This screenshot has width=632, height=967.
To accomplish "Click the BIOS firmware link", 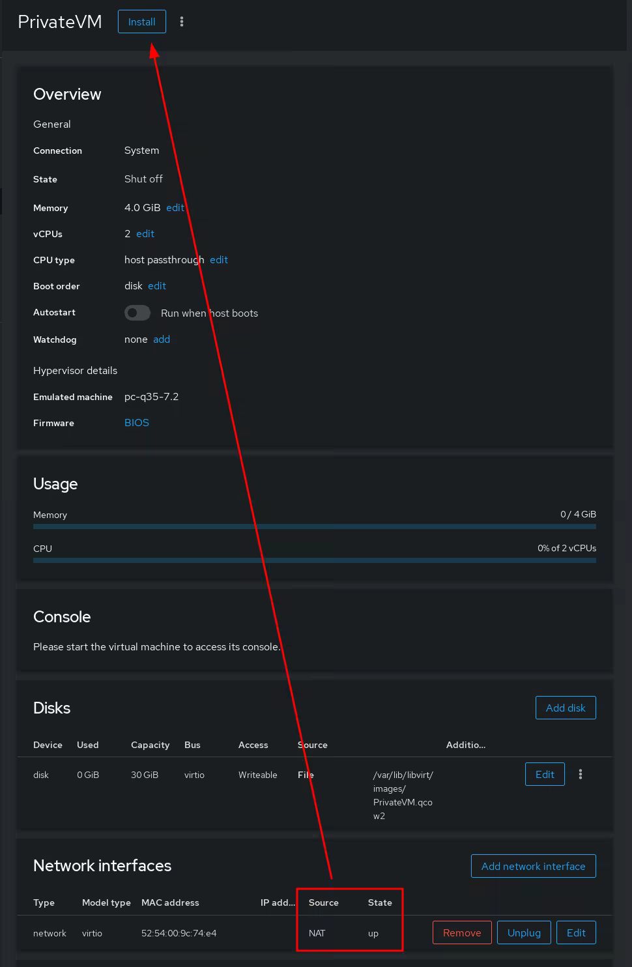I will 136,422.
